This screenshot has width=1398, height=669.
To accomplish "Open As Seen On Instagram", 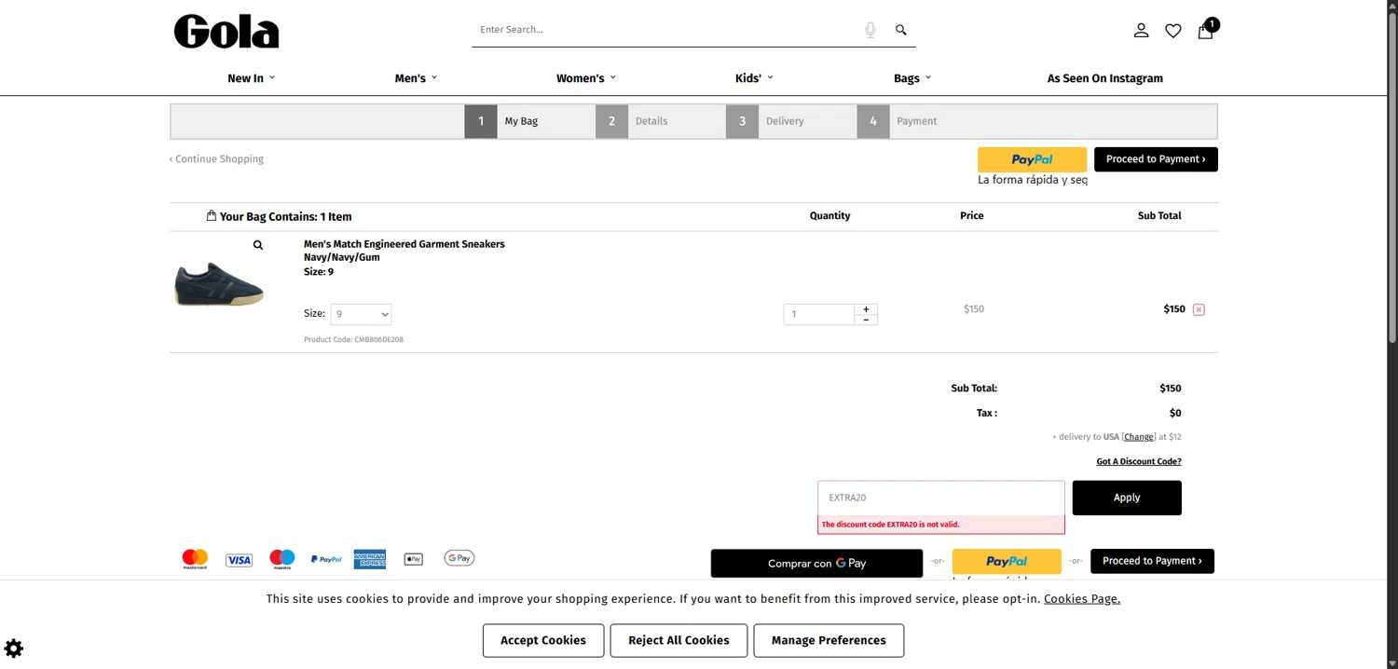I will 1105,78.
